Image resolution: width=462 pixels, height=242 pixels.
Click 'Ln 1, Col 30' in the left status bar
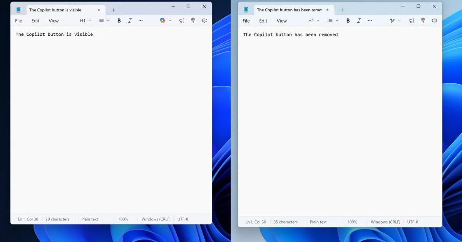[28, 219]
